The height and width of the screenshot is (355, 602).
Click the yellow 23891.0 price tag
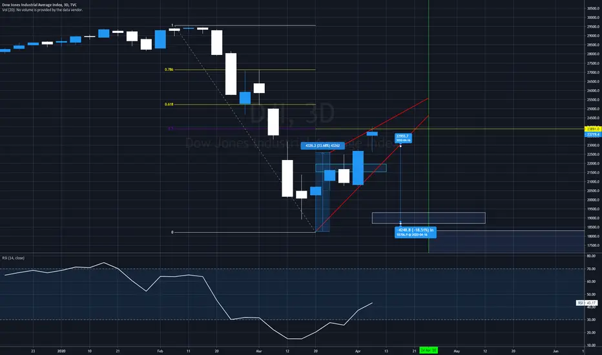(x=592, y=129)
